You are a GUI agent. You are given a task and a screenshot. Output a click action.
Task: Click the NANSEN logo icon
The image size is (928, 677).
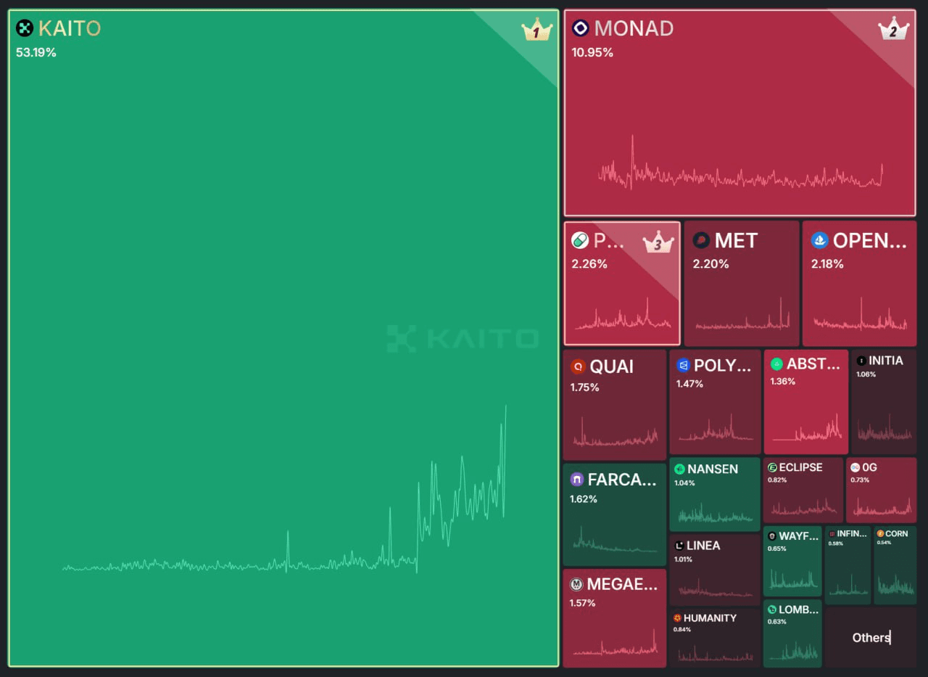679,469
